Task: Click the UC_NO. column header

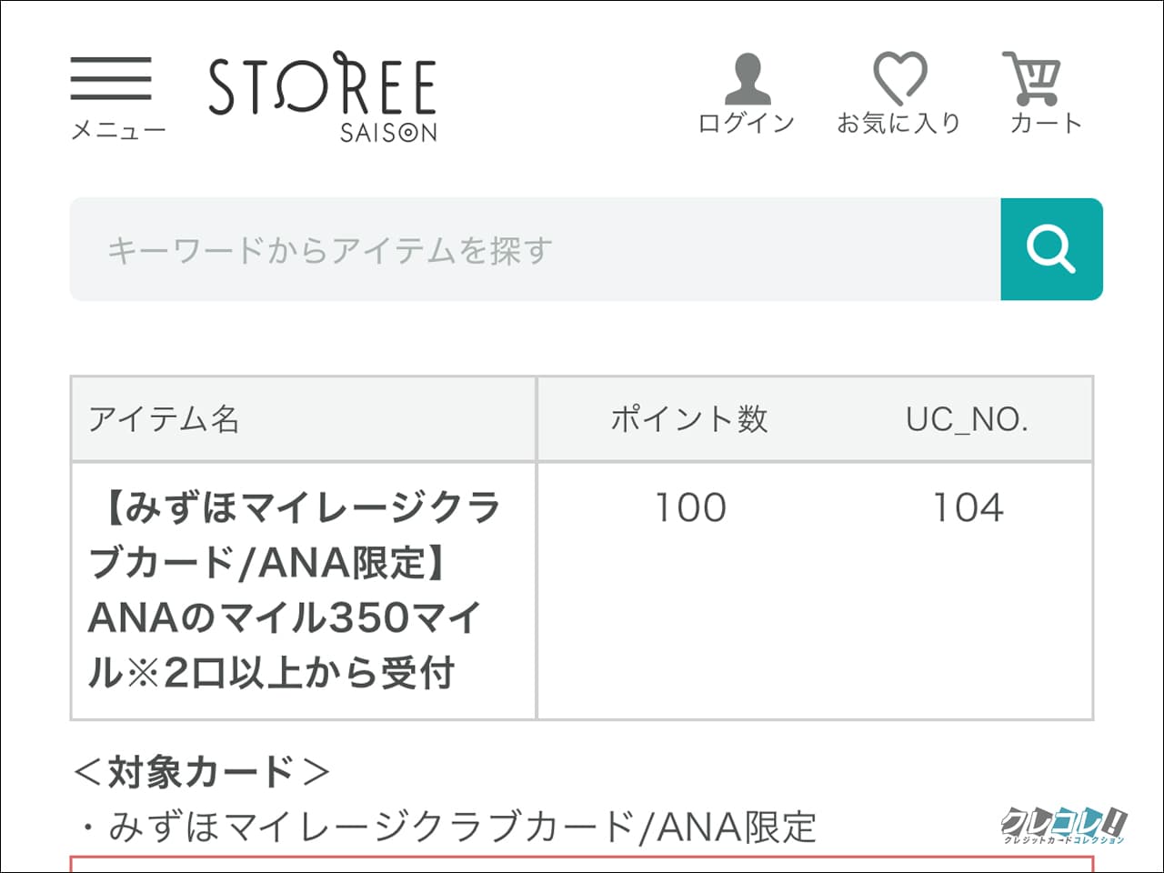Action: 967,419
